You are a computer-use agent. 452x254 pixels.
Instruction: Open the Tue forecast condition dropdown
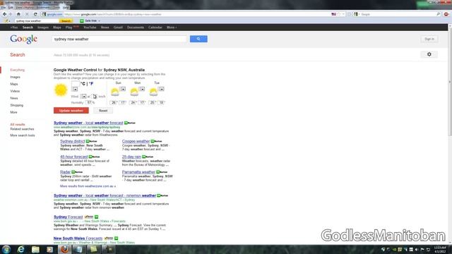(162, 89)
